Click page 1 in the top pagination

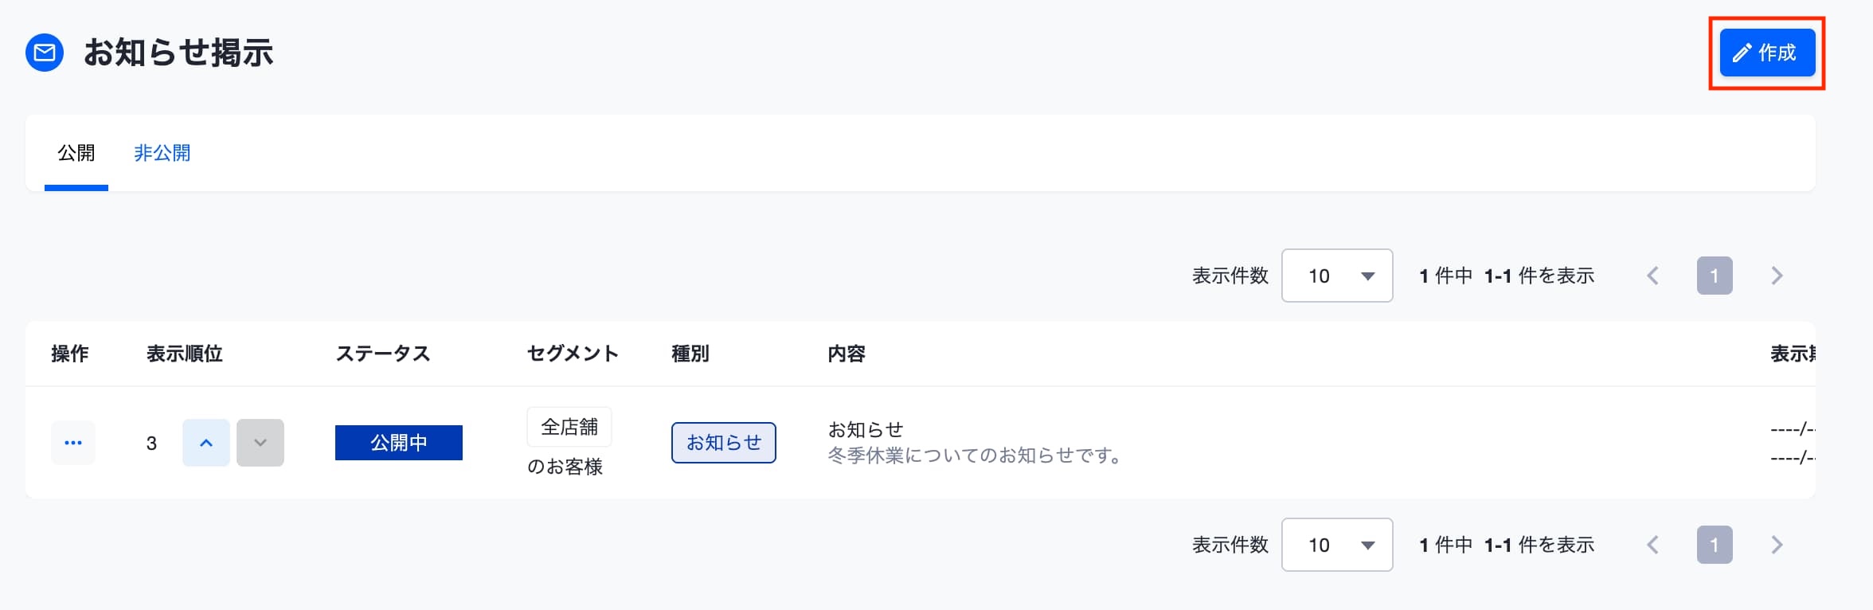coord(1715,276)
